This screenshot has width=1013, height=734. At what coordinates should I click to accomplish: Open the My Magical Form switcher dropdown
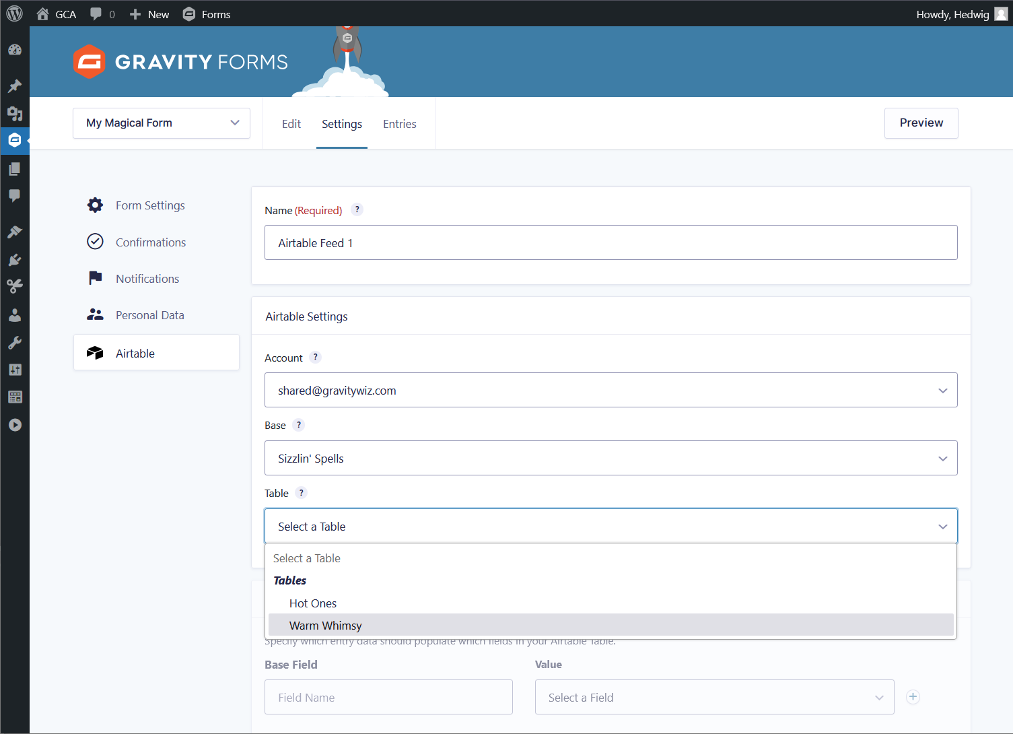coord(162,123)
